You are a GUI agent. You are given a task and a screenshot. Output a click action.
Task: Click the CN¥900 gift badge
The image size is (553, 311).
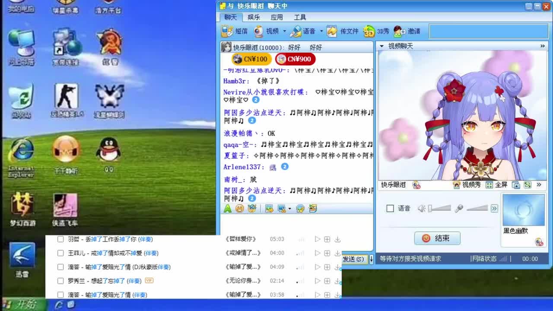point(295,59)
